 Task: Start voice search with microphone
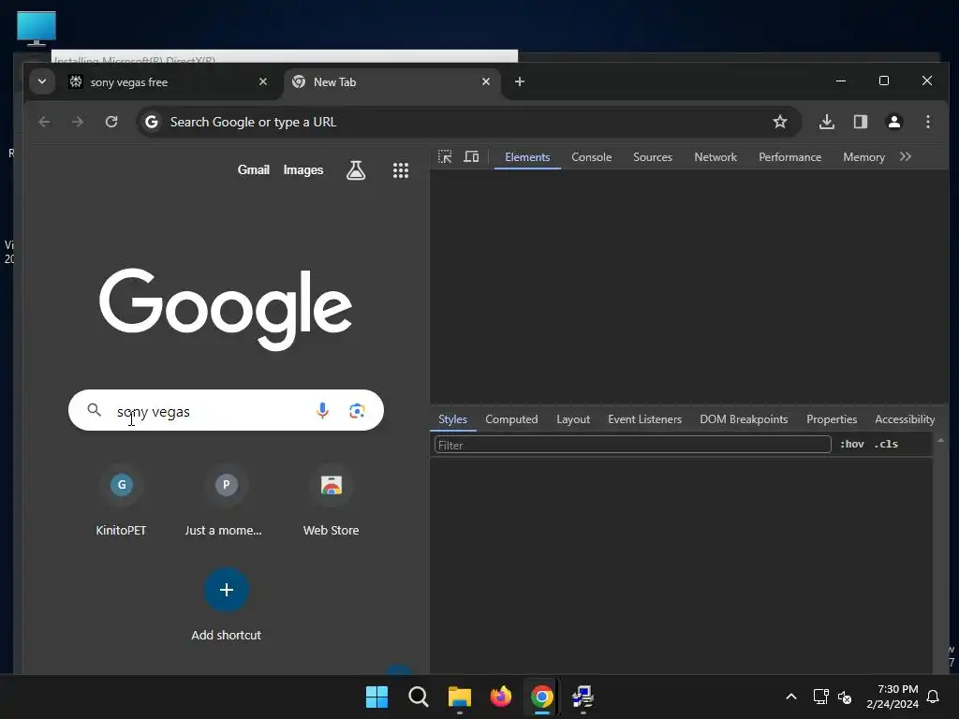322,410
